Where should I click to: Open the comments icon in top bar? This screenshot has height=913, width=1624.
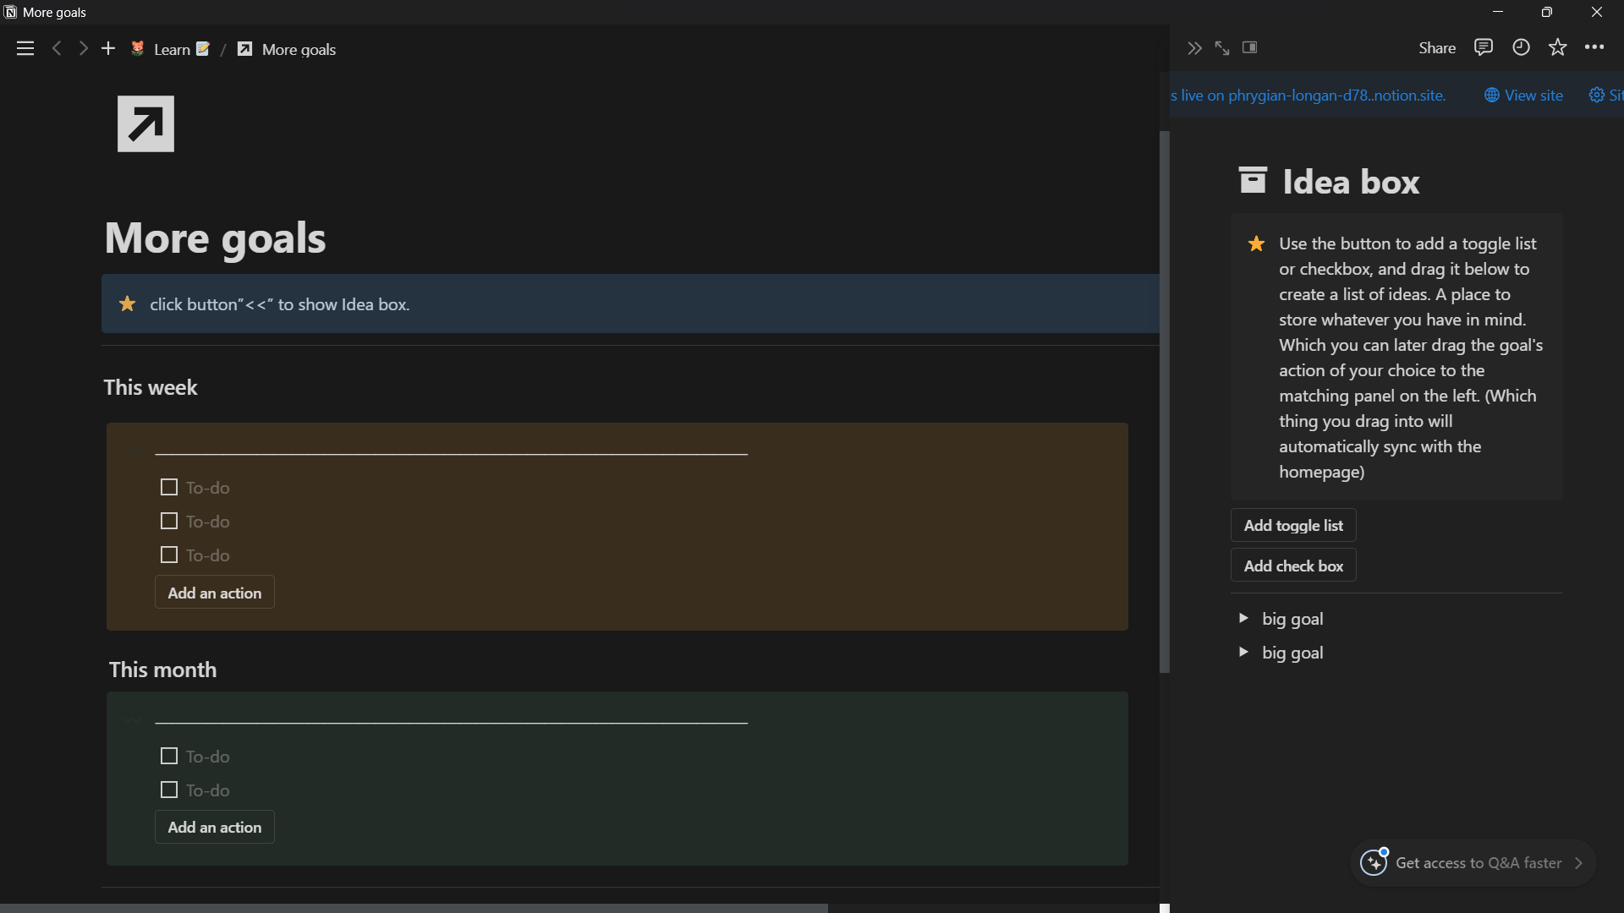click(1483, 47)
